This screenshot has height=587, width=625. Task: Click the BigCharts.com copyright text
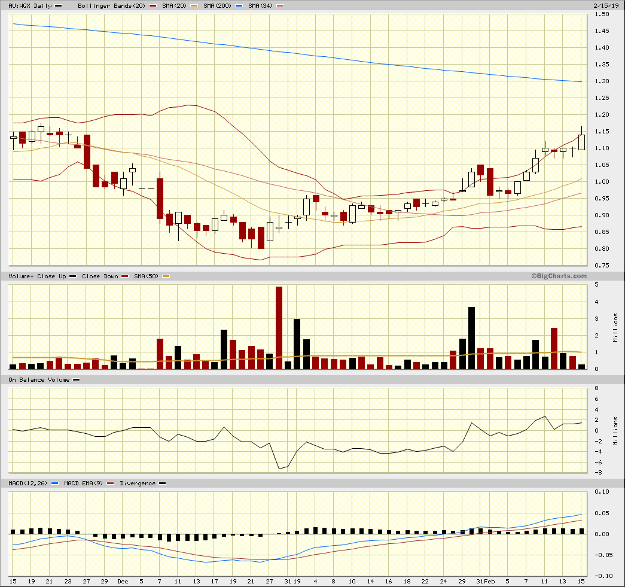[x=559, y=276]
